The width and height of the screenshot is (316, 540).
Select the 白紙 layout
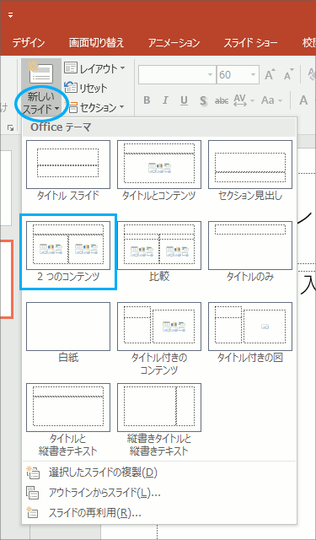[68, 332]
